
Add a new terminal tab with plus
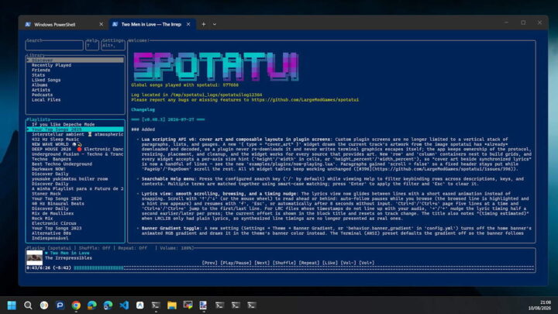(x=204, y=24)
